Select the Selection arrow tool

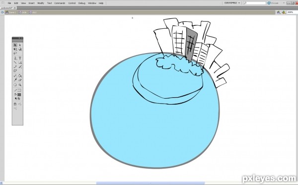pyautogui.click(x=15, y=45)
